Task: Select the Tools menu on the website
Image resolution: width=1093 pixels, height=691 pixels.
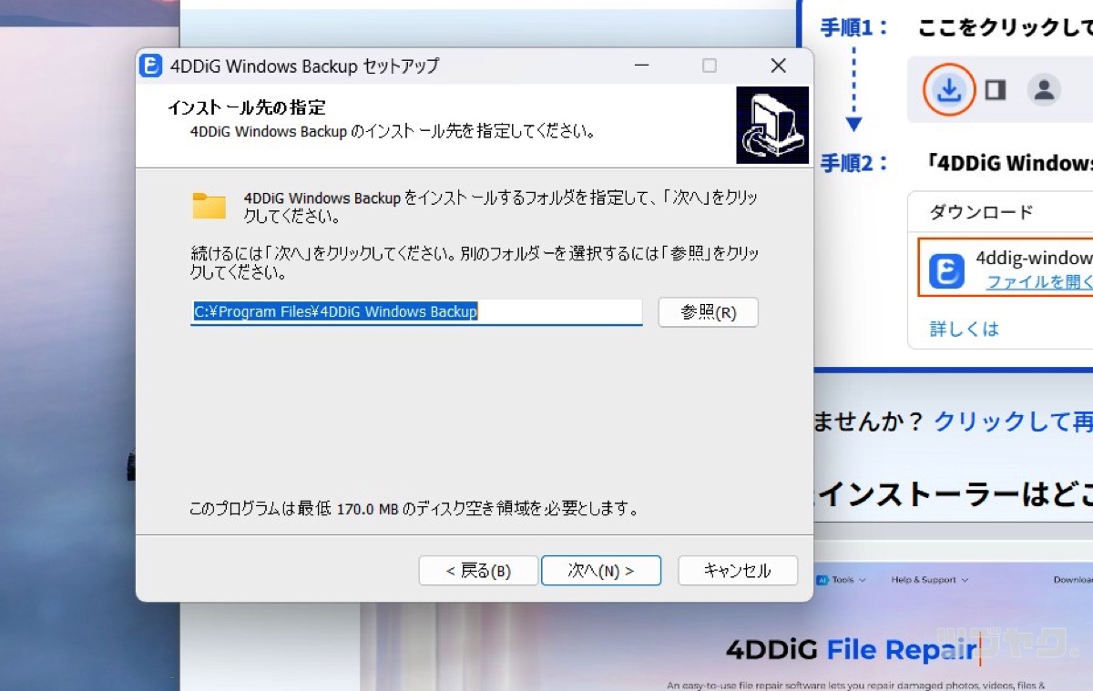Action: [x=845, y=580]
